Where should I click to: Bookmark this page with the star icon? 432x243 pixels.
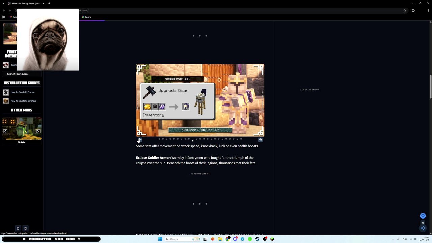(405, 10)
